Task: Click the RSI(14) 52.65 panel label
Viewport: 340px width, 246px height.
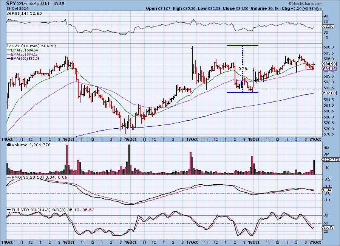Action: [26, 14]
